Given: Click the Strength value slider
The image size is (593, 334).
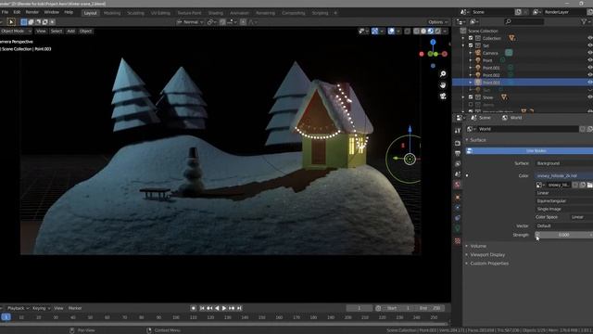Looking at the screenshot, I should coord(564,235).
